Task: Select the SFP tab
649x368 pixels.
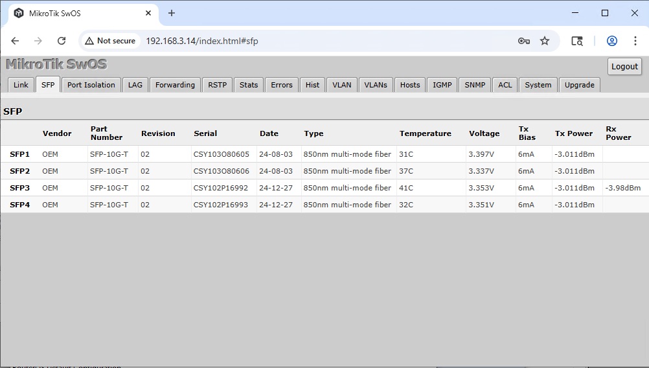Action: coord(48,84)
